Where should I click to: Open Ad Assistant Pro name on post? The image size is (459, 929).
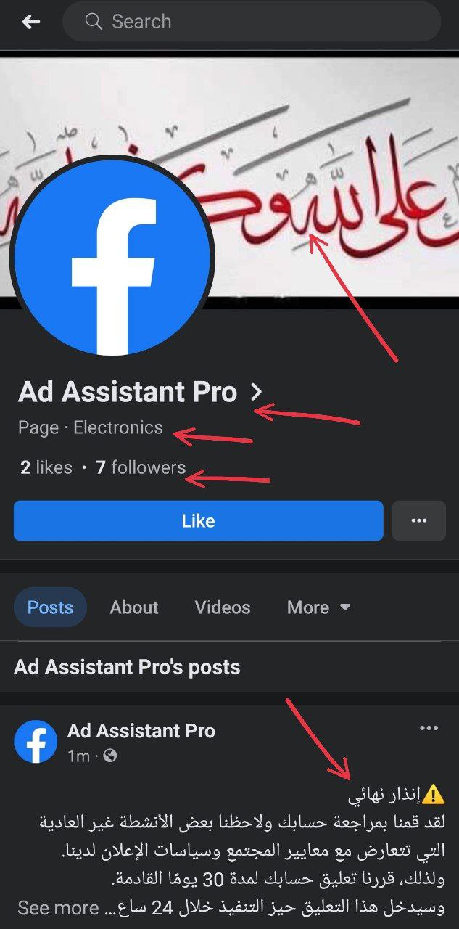click(141, 730)
